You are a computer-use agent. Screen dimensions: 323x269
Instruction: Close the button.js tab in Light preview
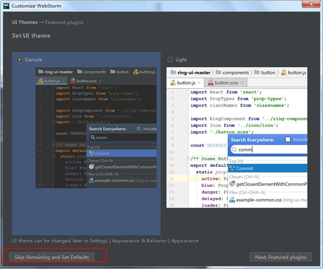[199, 83]
